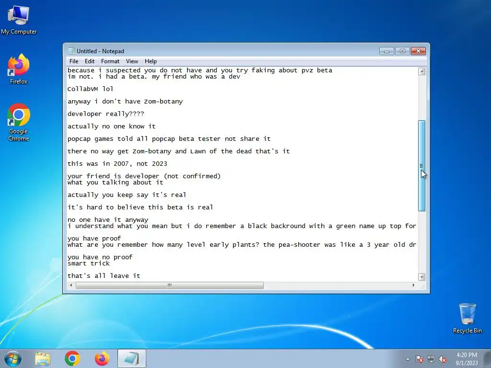Open My Computer desktop icon
Viewport: 491px width, 368px height.
[19, 20]
